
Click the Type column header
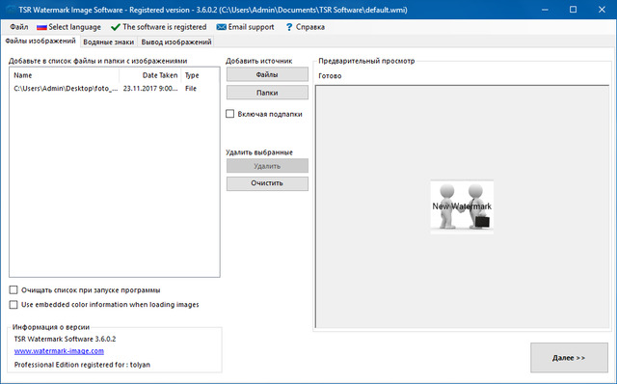[192, 75]
